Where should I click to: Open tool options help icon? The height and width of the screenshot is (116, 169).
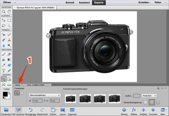tap(158, 88)
